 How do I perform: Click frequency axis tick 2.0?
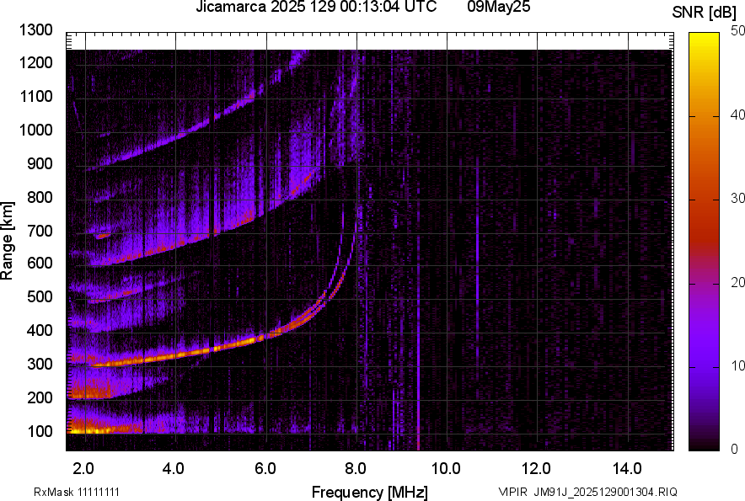click(x=83, y=469)
